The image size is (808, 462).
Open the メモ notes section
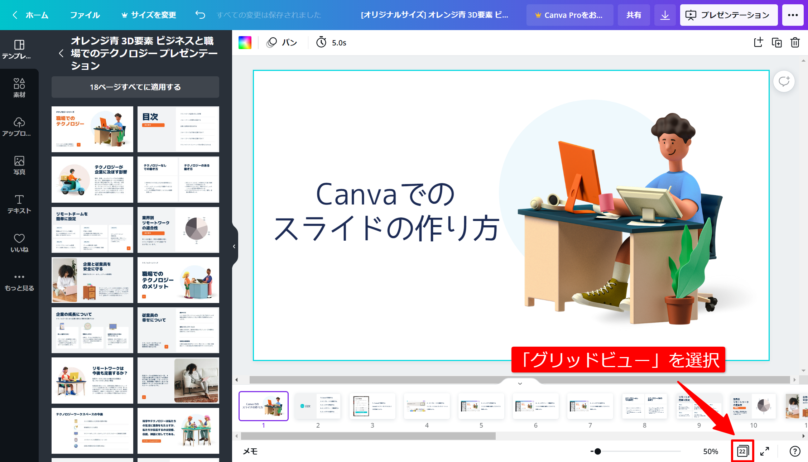pos(250,451)
